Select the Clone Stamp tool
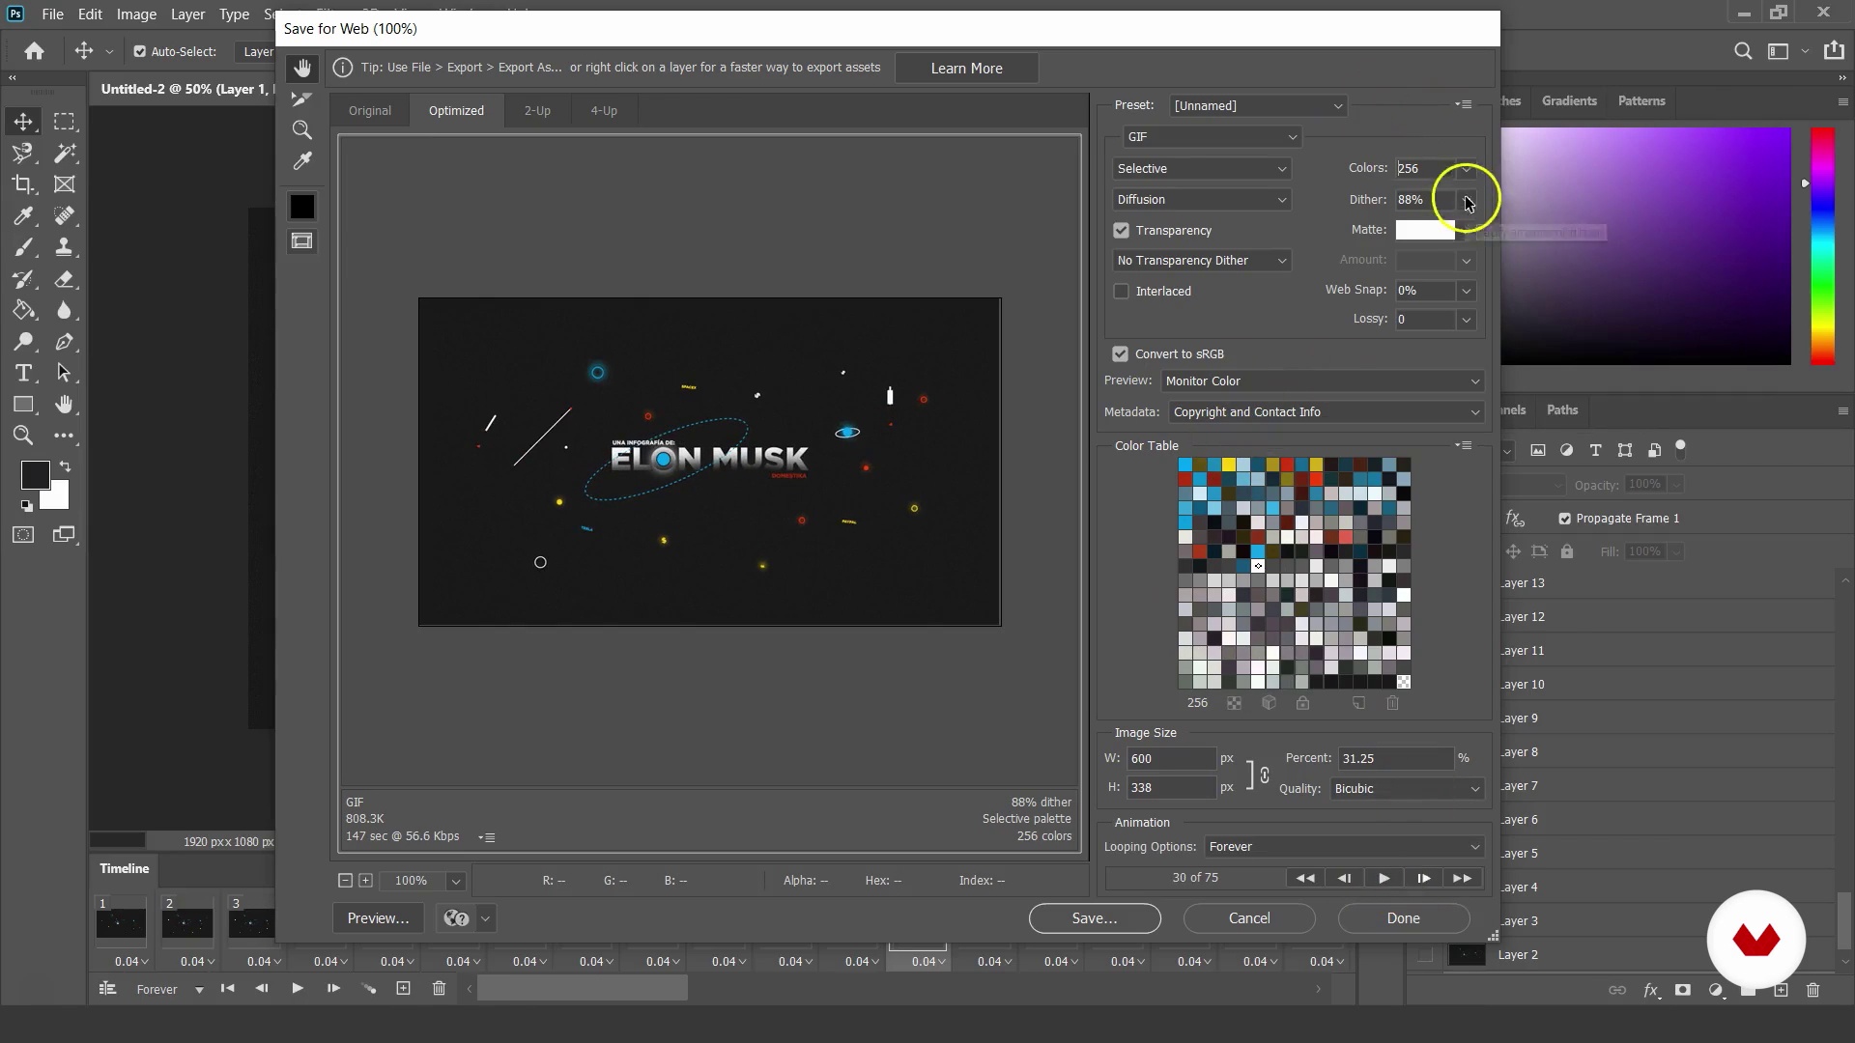The height and width of the screenshot is (1043, 1855). click(x=65, y=247)
